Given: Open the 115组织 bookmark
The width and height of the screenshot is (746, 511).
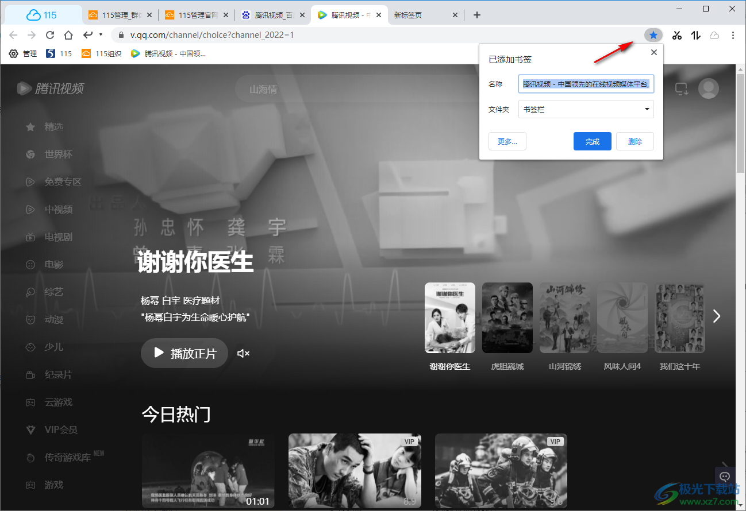Looking at the screenshot, I should (102, 53).
